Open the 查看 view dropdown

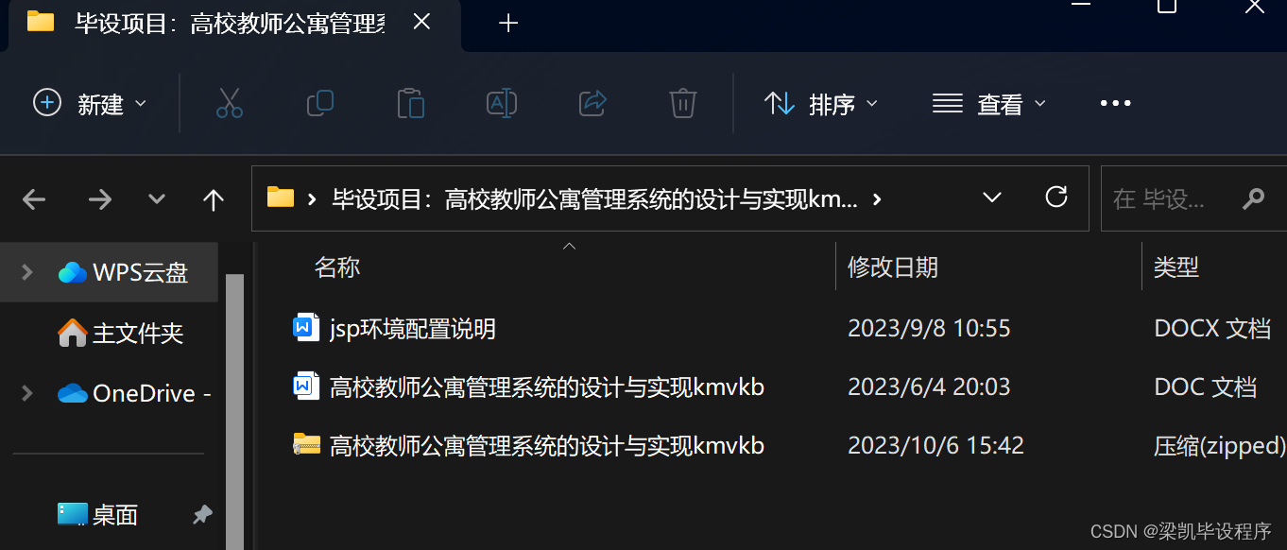pyautogui.click(x=989, y=103)
